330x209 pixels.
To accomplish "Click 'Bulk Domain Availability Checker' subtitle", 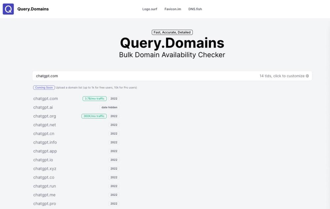I will tap(172, 55).
